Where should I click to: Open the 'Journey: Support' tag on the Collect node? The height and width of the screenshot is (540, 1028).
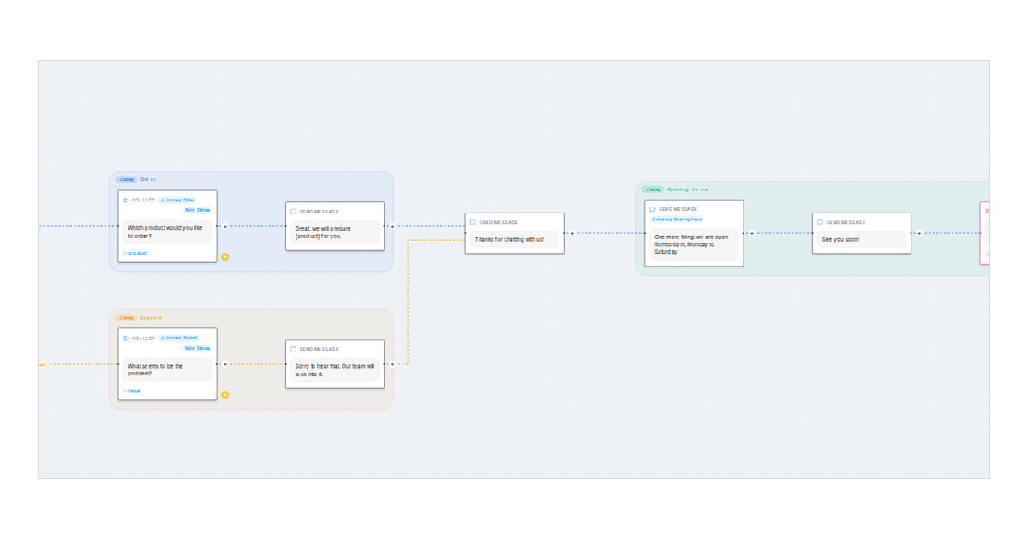[179, 338]
